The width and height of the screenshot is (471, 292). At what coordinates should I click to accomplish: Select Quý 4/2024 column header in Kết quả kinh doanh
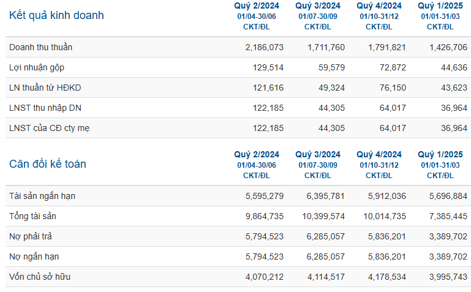coord(379,6)
